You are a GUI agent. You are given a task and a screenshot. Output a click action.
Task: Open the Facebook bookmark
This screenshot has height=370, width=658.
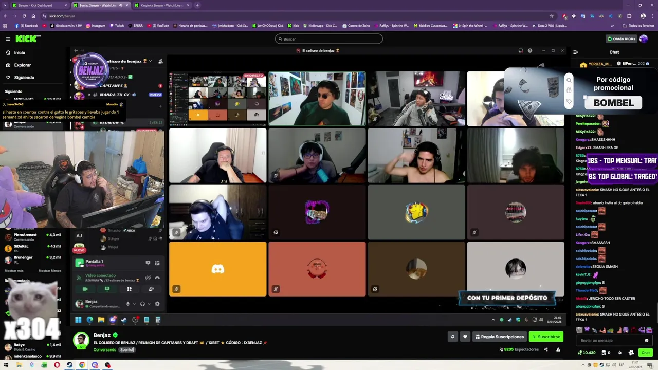27,25
